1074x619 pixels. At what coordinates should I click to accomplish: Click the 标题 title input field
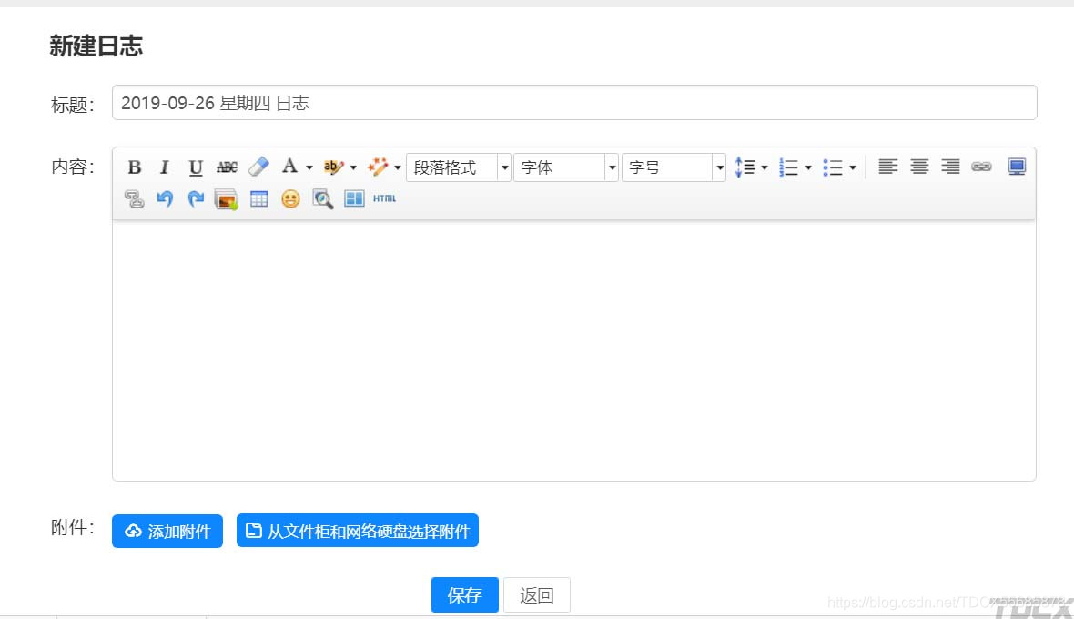(574, 103)
